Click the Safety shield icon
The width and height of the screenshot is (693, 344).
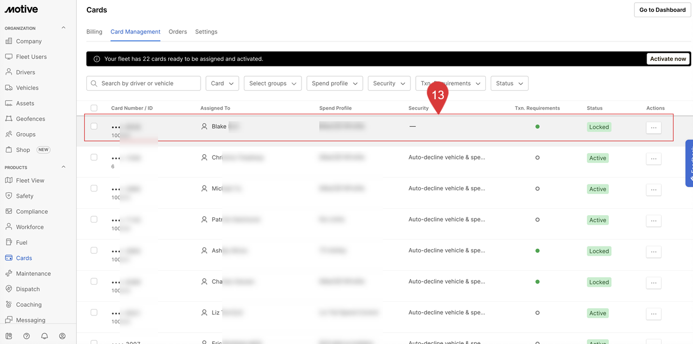9,196
